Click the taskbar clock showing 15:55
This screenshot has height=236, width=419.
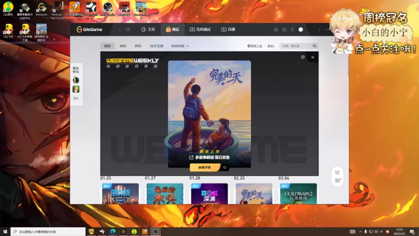click(399, 232)
